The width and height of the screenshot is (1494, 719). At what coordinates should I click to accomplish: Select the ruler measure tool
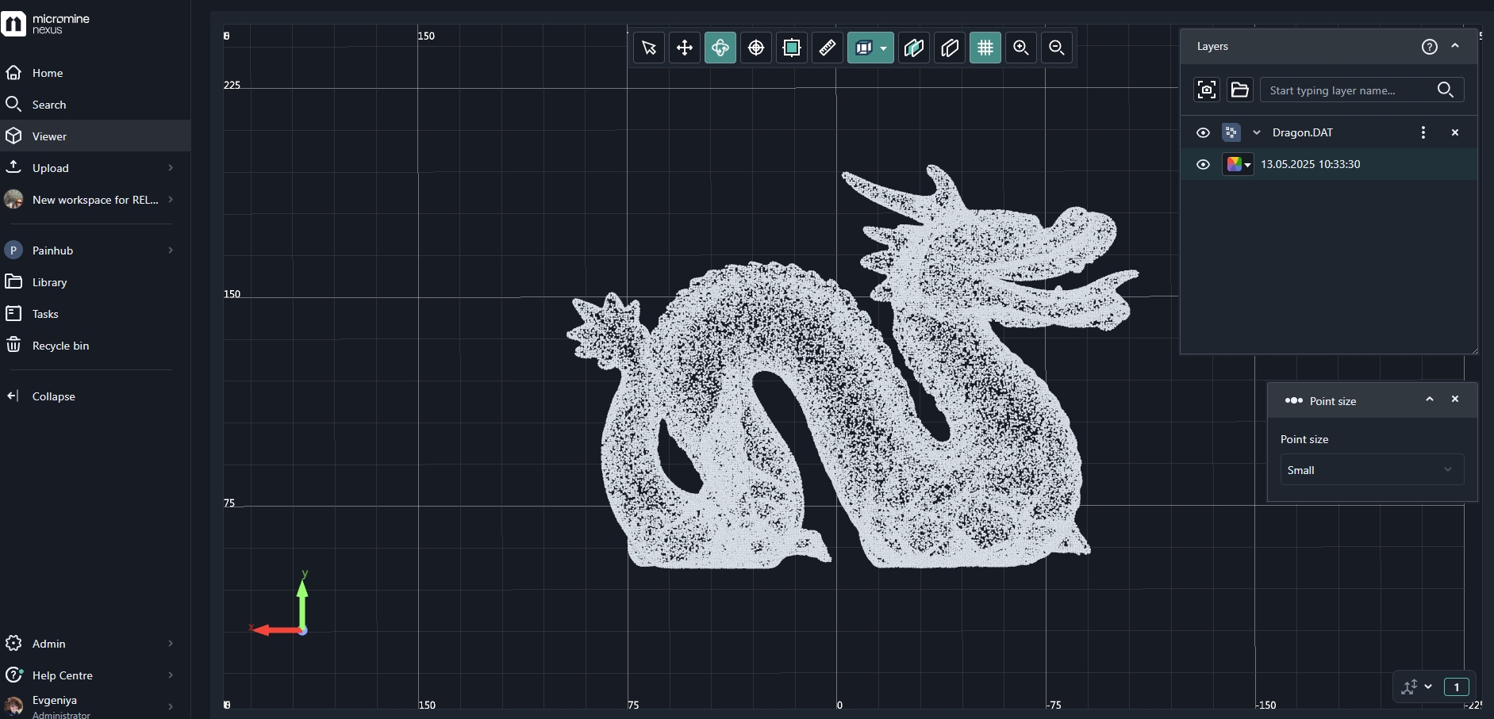tap(828, 48)
